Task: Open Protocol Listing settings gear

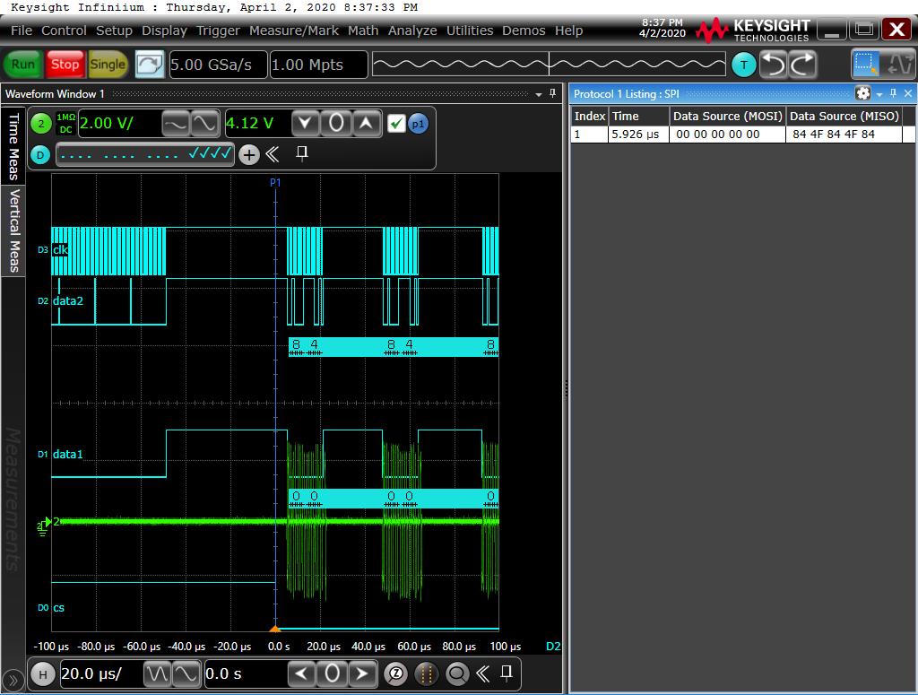Action: click(x=862, y=93)
